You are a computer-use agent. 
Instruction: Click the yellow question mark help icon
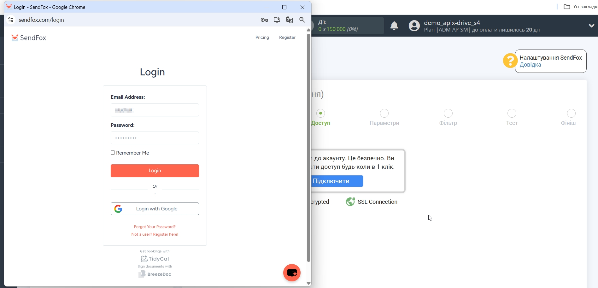coord(510,61)
